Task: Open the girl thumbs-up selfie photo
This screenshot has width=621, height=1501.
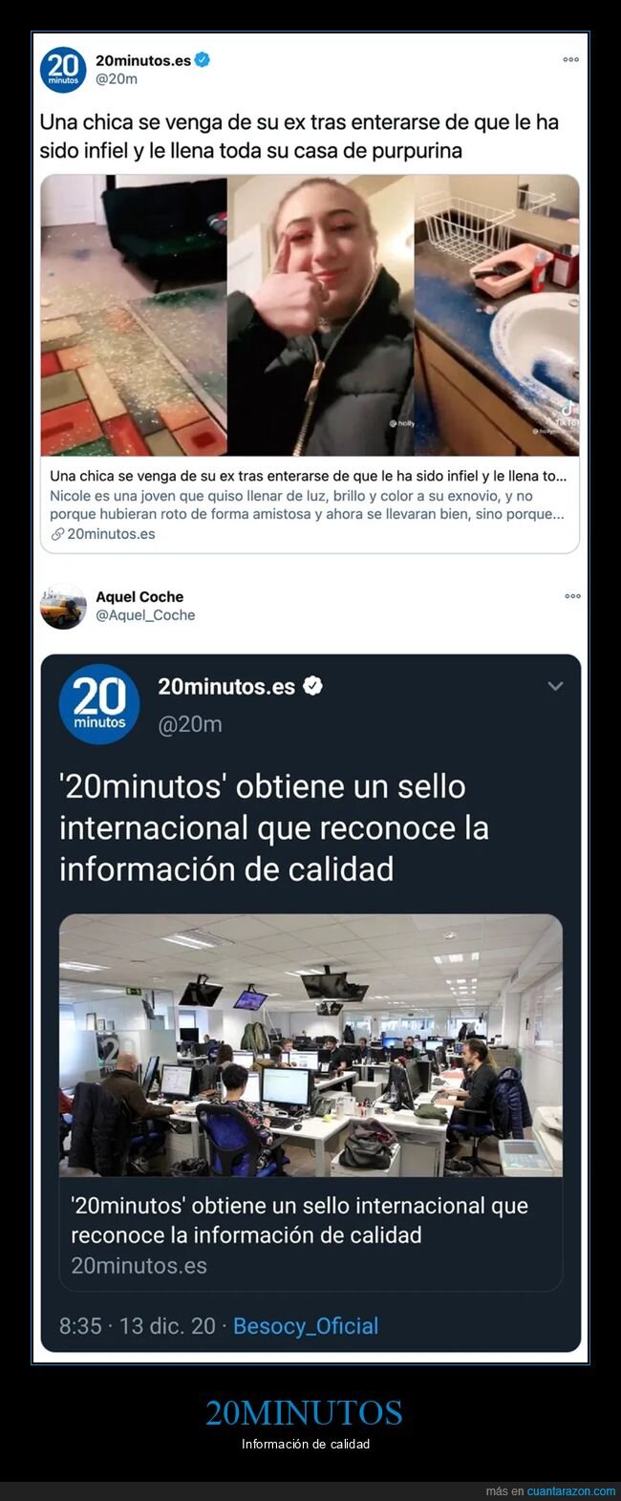Action: [320, 314]
